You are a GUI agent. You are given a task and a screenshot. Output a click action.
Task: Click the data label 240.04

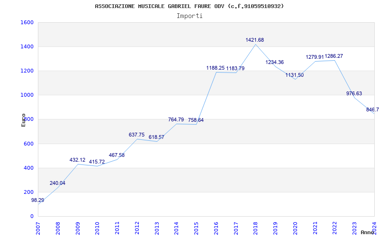57,183
